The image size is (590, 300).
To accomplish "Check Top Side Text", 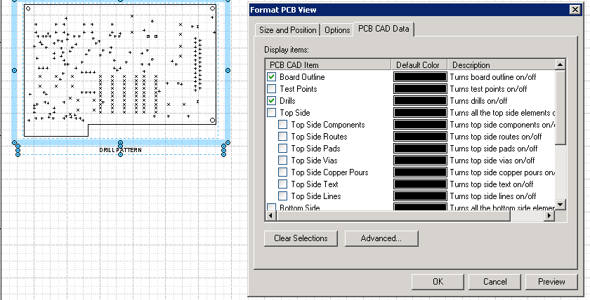I will [282, 184].
